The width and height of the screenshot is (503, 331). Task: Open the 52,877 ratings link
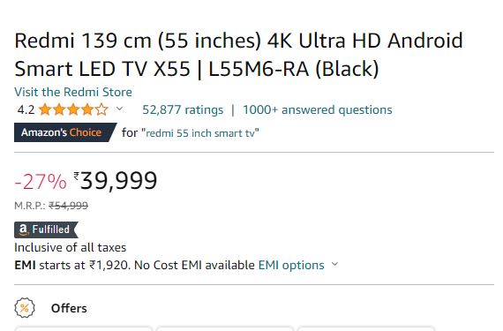click(183, 109)
